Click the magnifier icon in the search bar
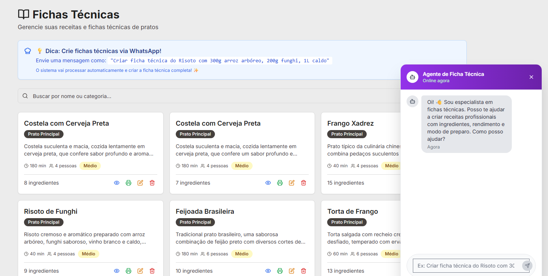 (x=25, y=96)
